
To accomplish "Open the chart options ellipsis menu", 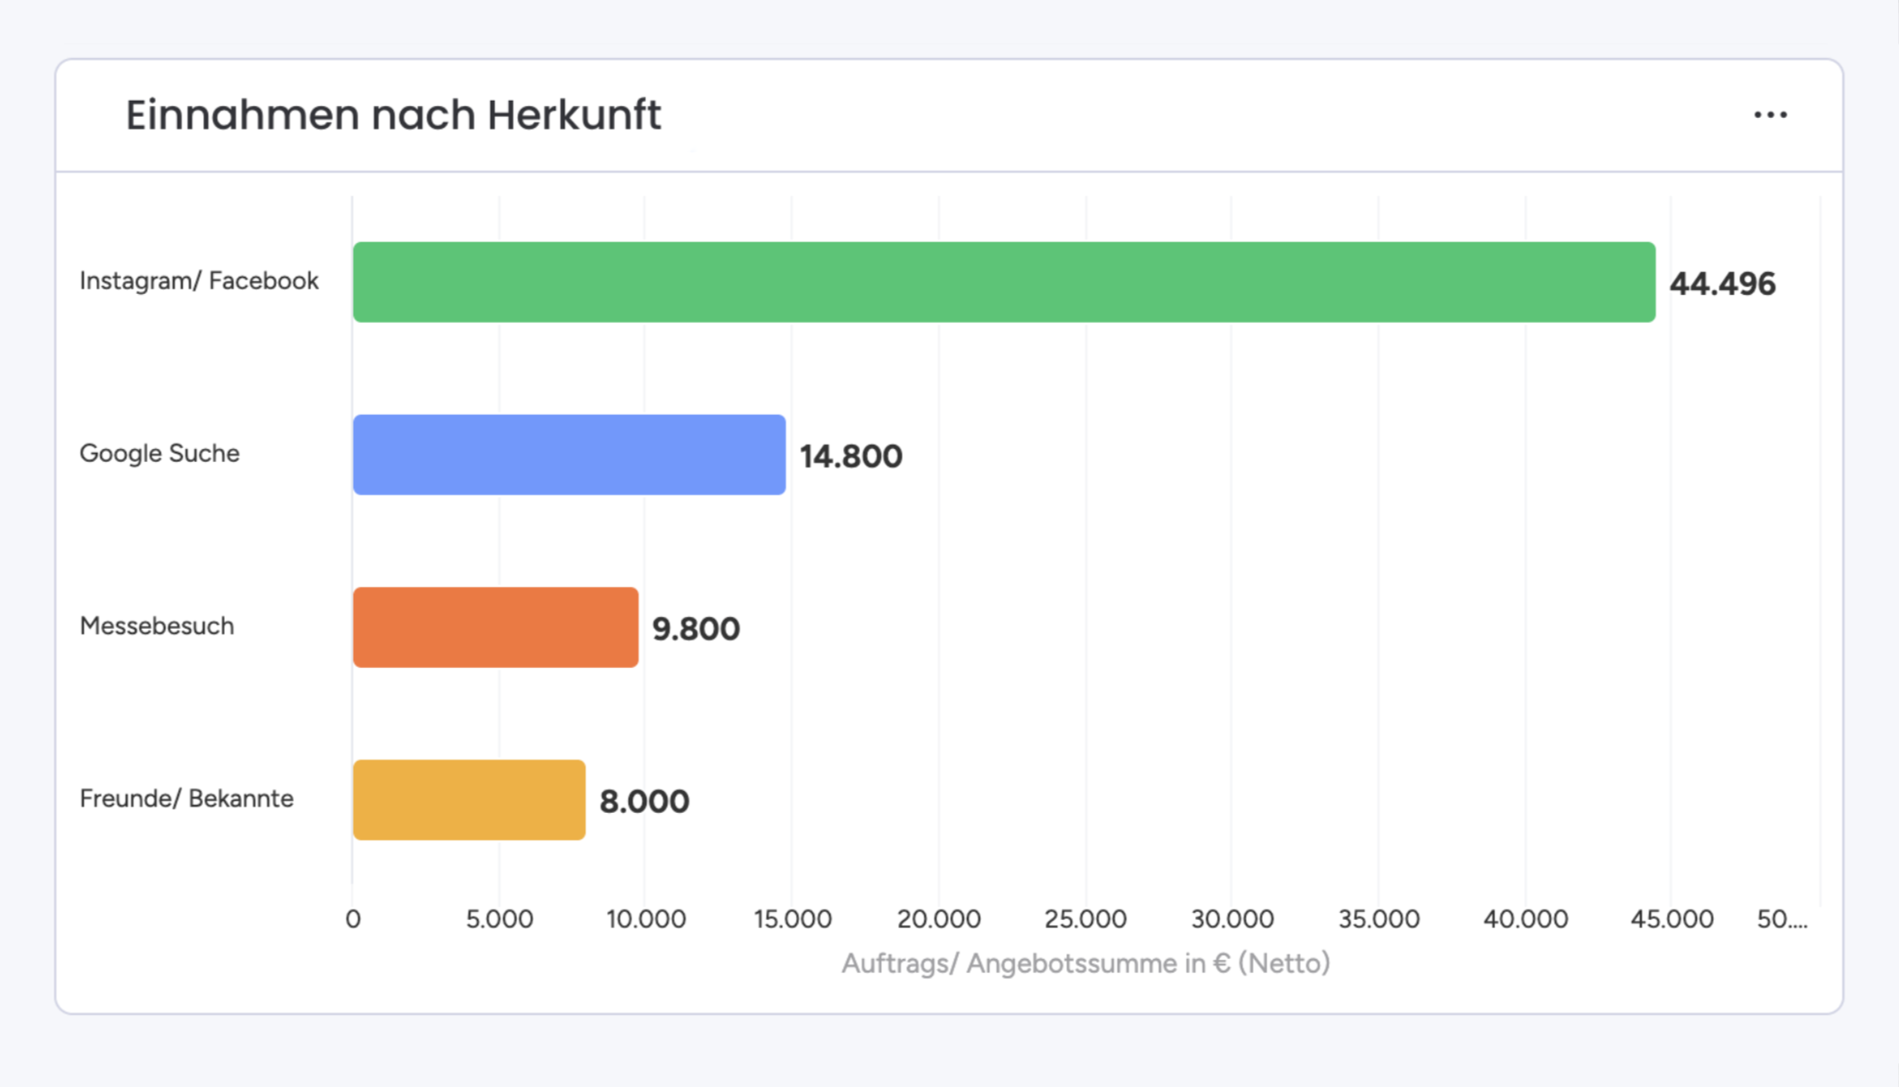I will tap(1770, 113).
